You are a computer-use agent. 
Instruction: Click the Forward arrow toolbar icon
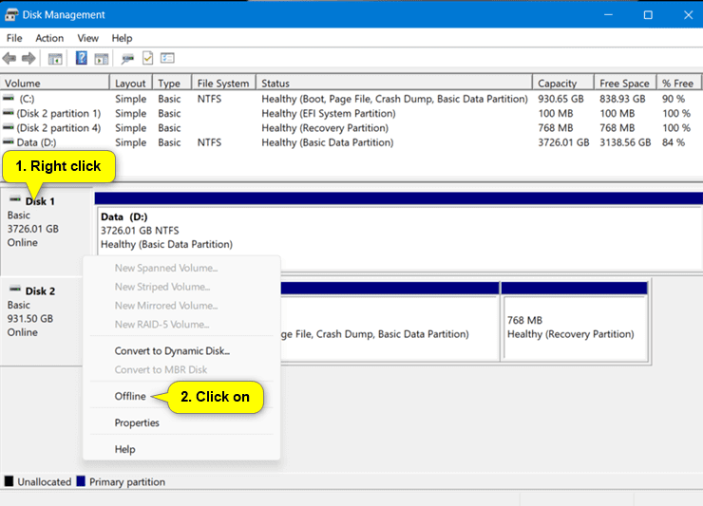pos(28,59)
